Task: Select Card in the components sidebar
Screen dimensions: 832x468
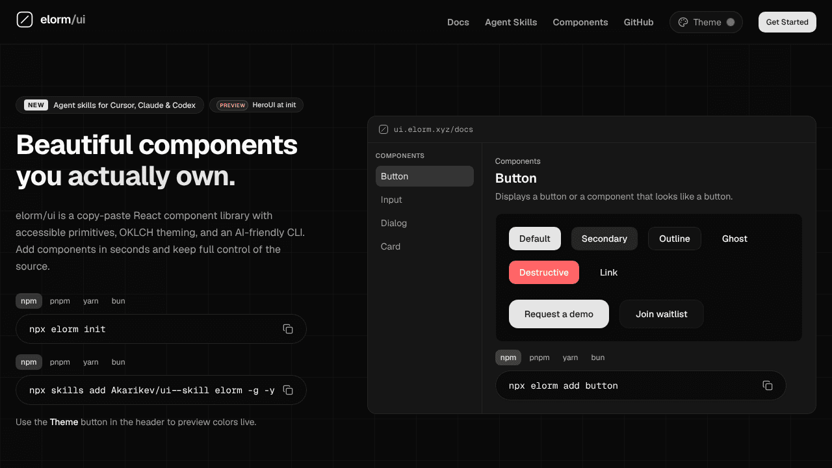Action: click(x=424, y=246)
